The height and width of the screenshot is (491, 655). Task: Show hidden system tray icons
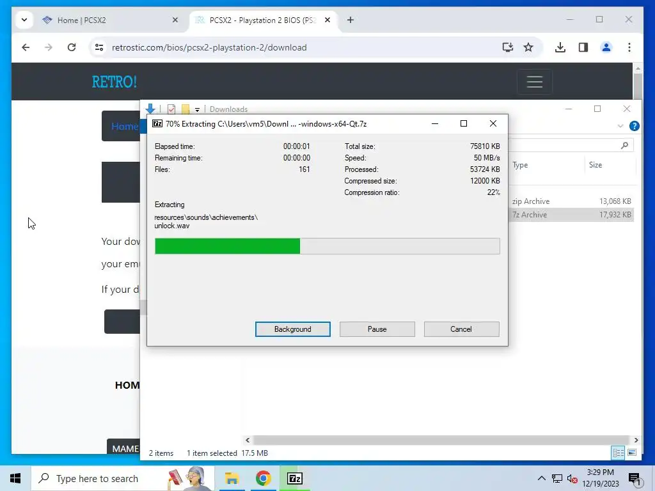click(x=541, y=478)
